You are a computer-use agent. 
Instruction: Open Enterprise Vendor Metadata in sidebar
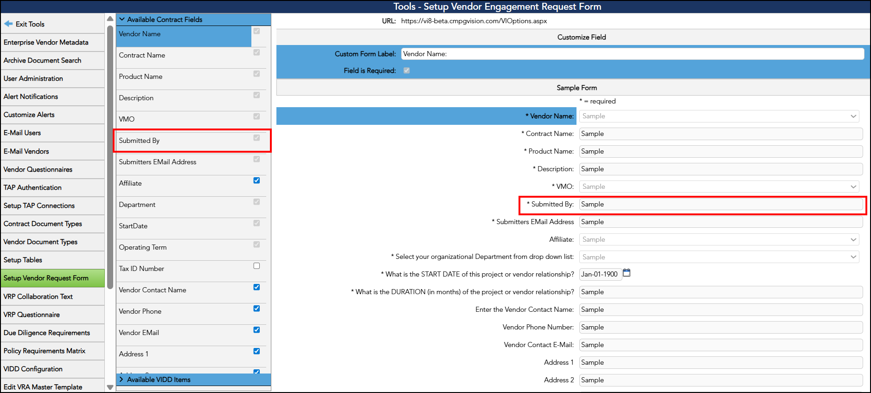[x=46, y=42]
